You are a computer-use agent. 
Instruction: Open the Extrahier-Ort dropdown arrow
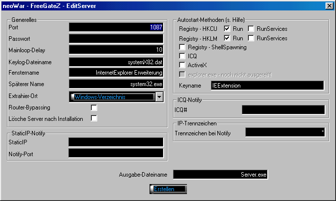click(159, 97)
